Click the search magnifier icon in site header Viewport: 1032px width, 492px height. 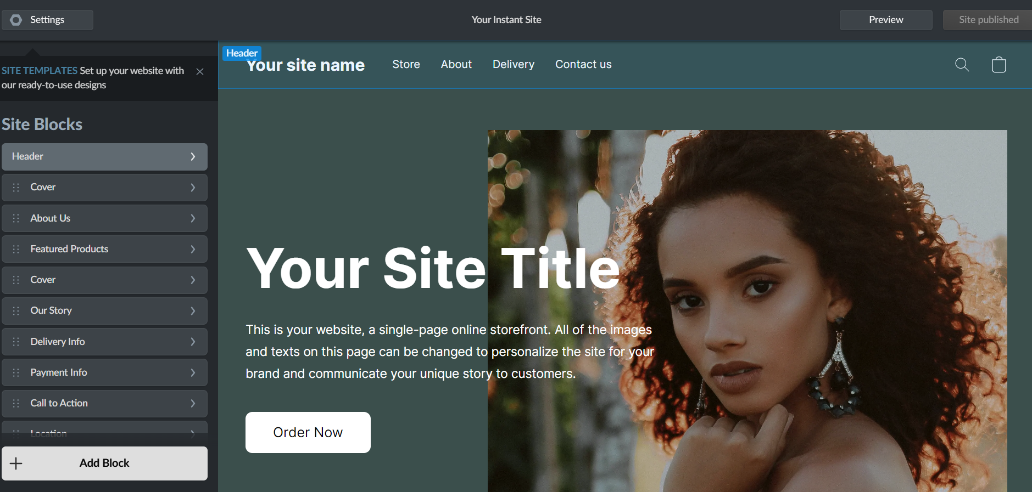tap(962, 65)
